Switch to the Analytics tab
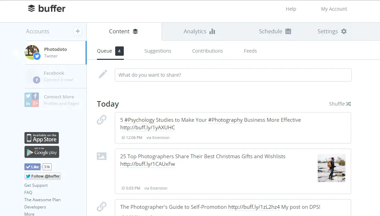The width and height of the screenshot is (380, 216). [x=199, y=32]
